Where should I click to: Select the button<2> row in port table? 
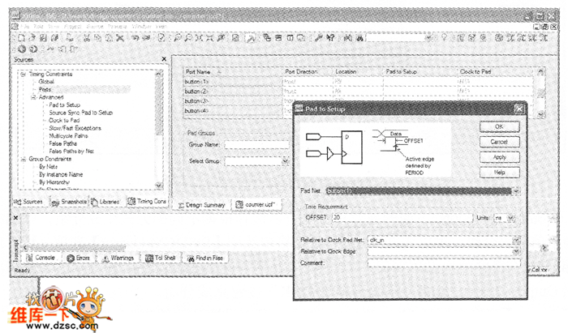click(198, 92)
